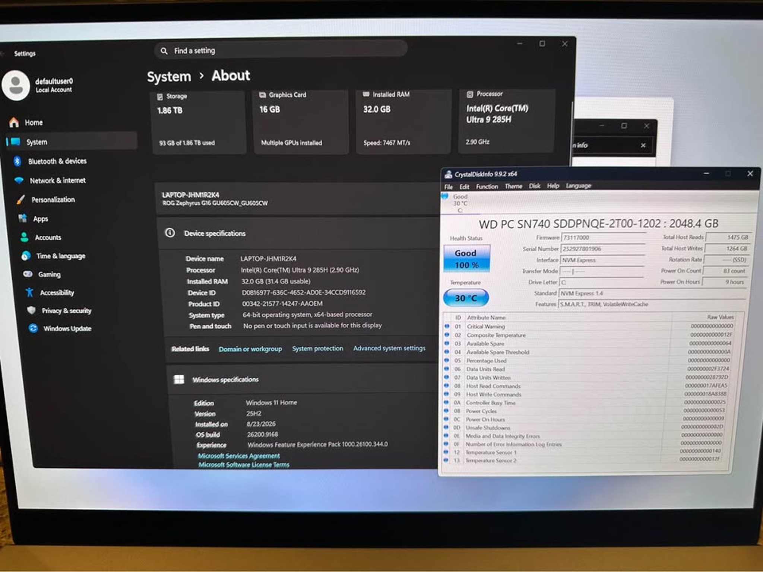Viewport: 763px width, 572px height.
Task: Open the Help menu in CrystalDiskInfo
Action: pyautogui.click(x=553, y=185)
